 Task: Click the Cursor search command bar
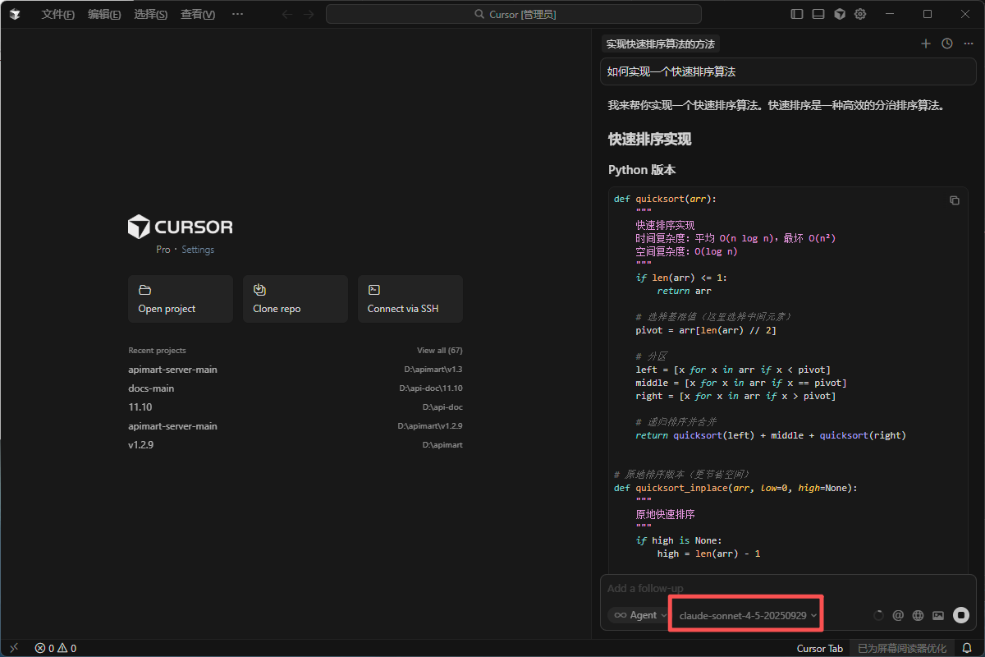pos(514,14)
